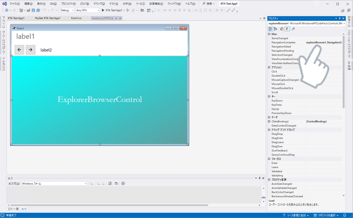Image resolution: width=353 pixels, height=218 pixels.
Task: Click the Properties panel vertical scrollbar
Action: (x=344, y=71)
